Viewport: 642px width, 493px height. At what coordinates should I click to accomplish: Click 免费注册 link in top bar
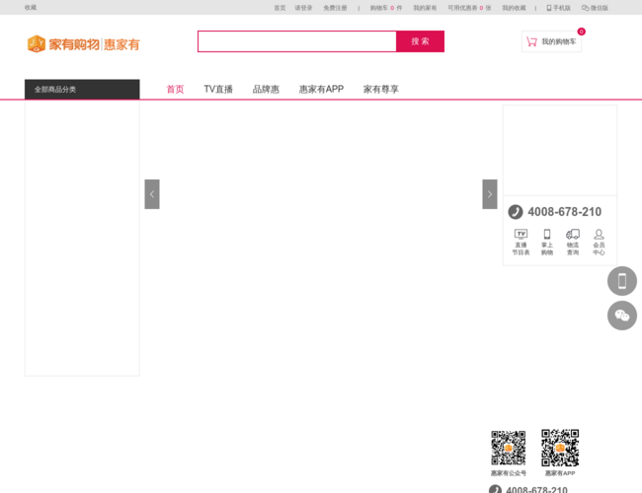point(335,8)
